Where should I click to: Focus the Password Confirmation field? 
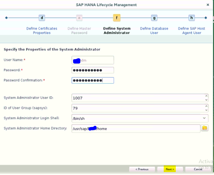click(x=93, y=80)
